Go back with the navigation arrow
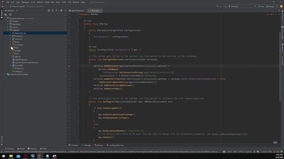284x159 pixels. (3, 6)
